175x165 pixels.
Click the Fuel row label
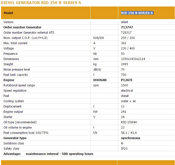tap(6, 96)
